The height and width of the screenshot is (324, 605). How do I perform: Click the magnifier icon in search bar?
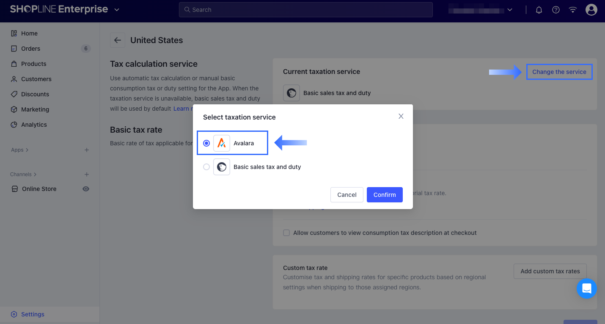tap(187, 10)
